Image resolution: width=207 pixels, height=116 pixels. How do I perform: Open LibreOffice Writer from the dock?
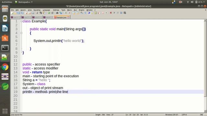point(5,28)
